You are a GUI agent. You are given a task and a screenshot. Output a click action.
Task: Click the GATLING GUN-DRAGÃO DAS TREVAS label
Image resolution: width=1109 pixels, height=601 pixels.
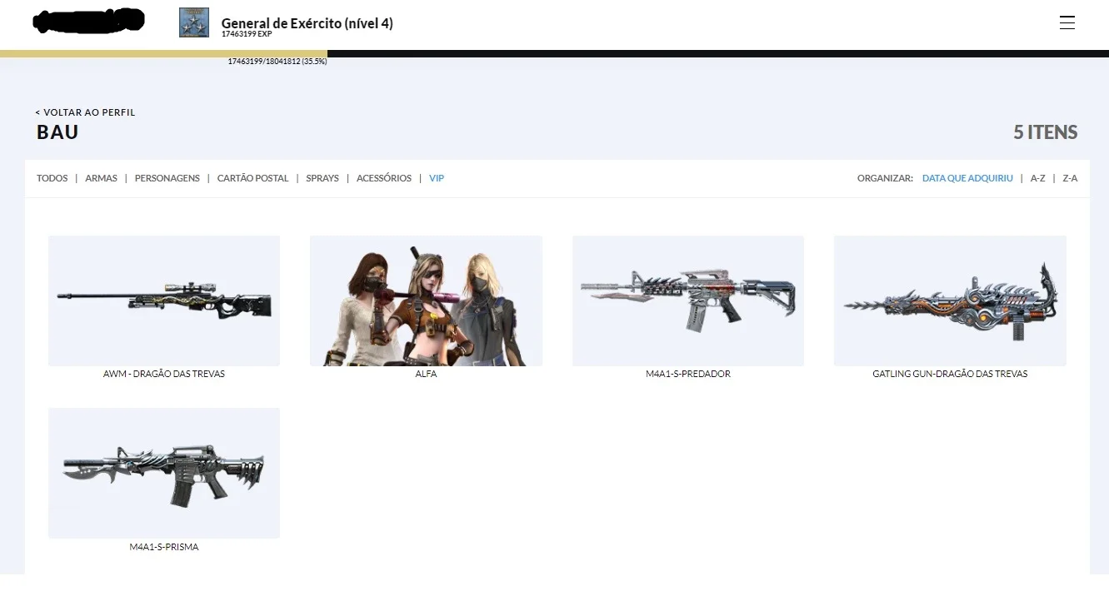[x=950, y=374]
